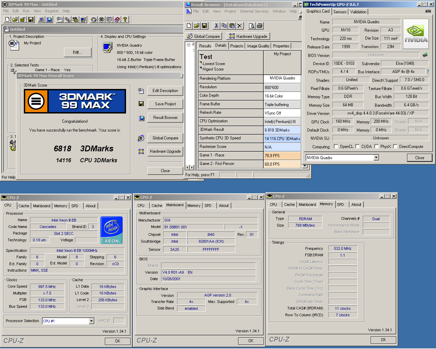Viewport: 436px width, 349px height.
Task: Click the Close button in GPU-Z
Action: pos(420,157)
